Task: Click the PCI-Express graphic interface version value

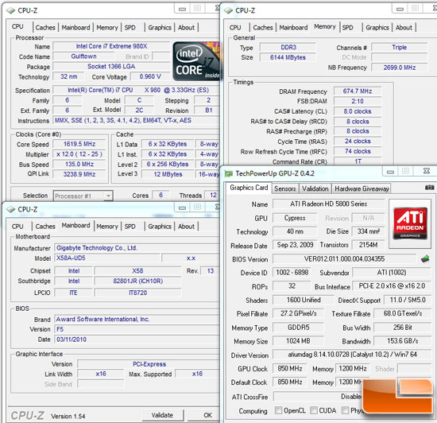Action: coord(149,364)
